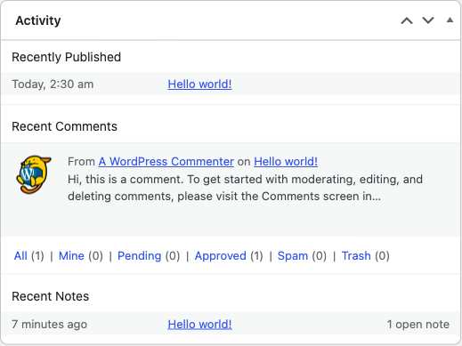
Task: Click the Recently Published heading
Action: (67, 57)
